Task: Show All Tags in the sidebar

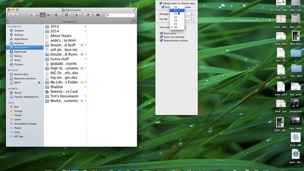Action: tap(19, 136)
